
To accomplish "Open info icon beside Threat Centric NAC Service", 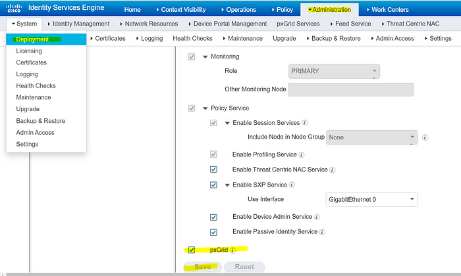I will tap(332, 170).
